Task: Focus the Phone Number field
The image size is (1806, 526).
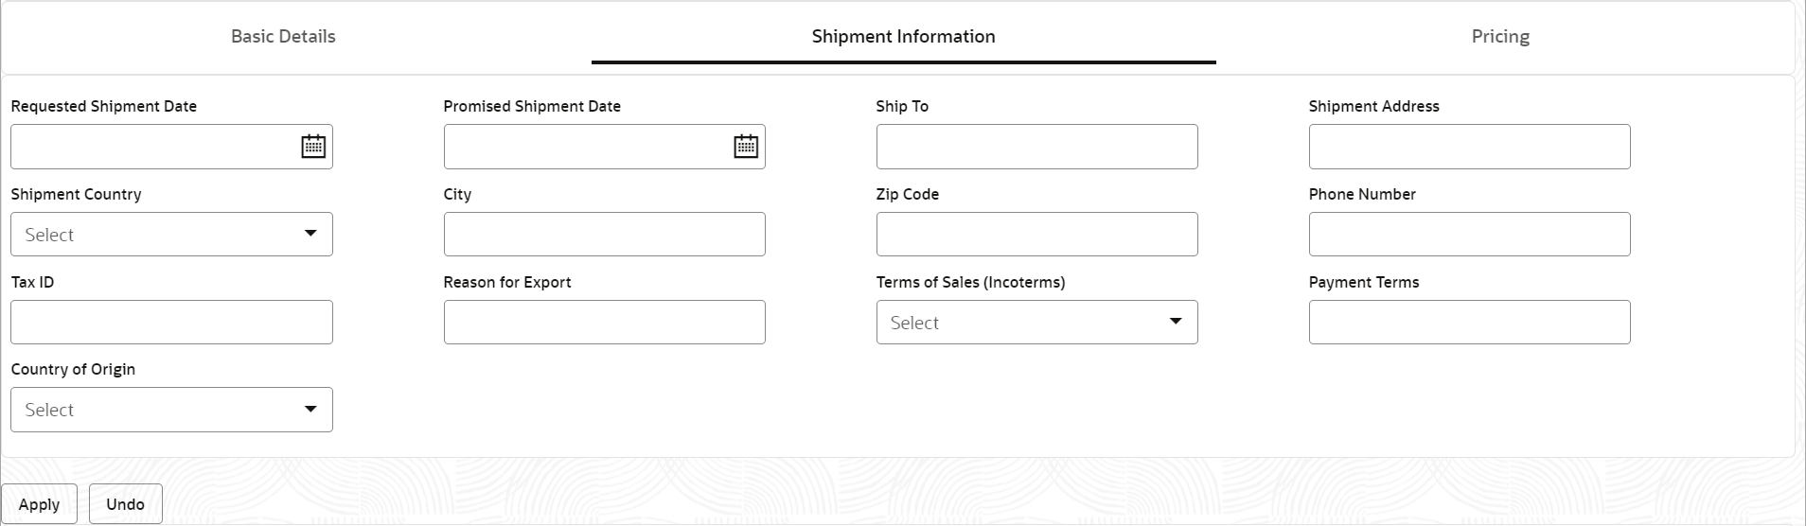Action: [x=1469, y=235]
